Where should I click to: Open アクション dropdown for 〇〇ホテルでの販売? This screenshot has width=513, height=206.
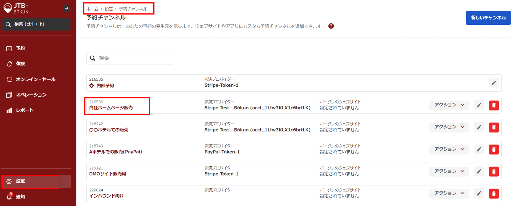click(x=449, y=127)
